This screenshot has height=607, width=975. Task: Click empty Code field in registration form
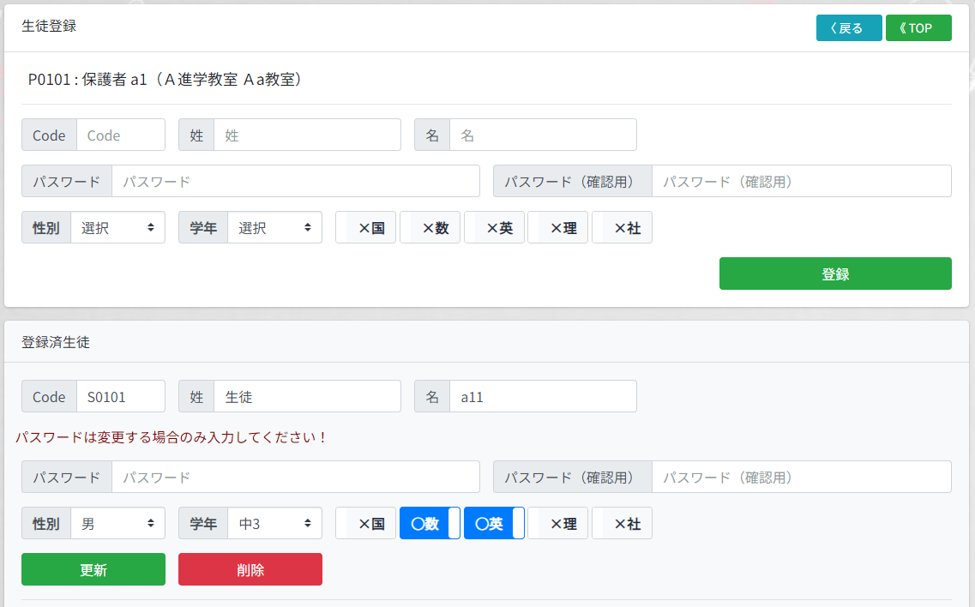pos(120,135)
